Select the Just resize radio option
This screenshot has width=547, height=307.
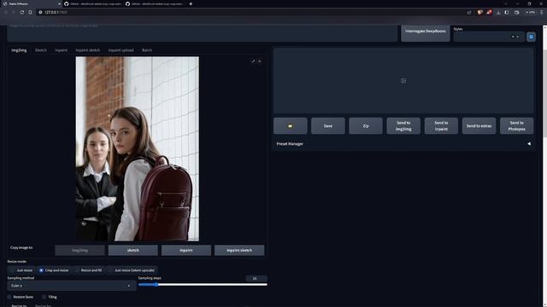21,270
